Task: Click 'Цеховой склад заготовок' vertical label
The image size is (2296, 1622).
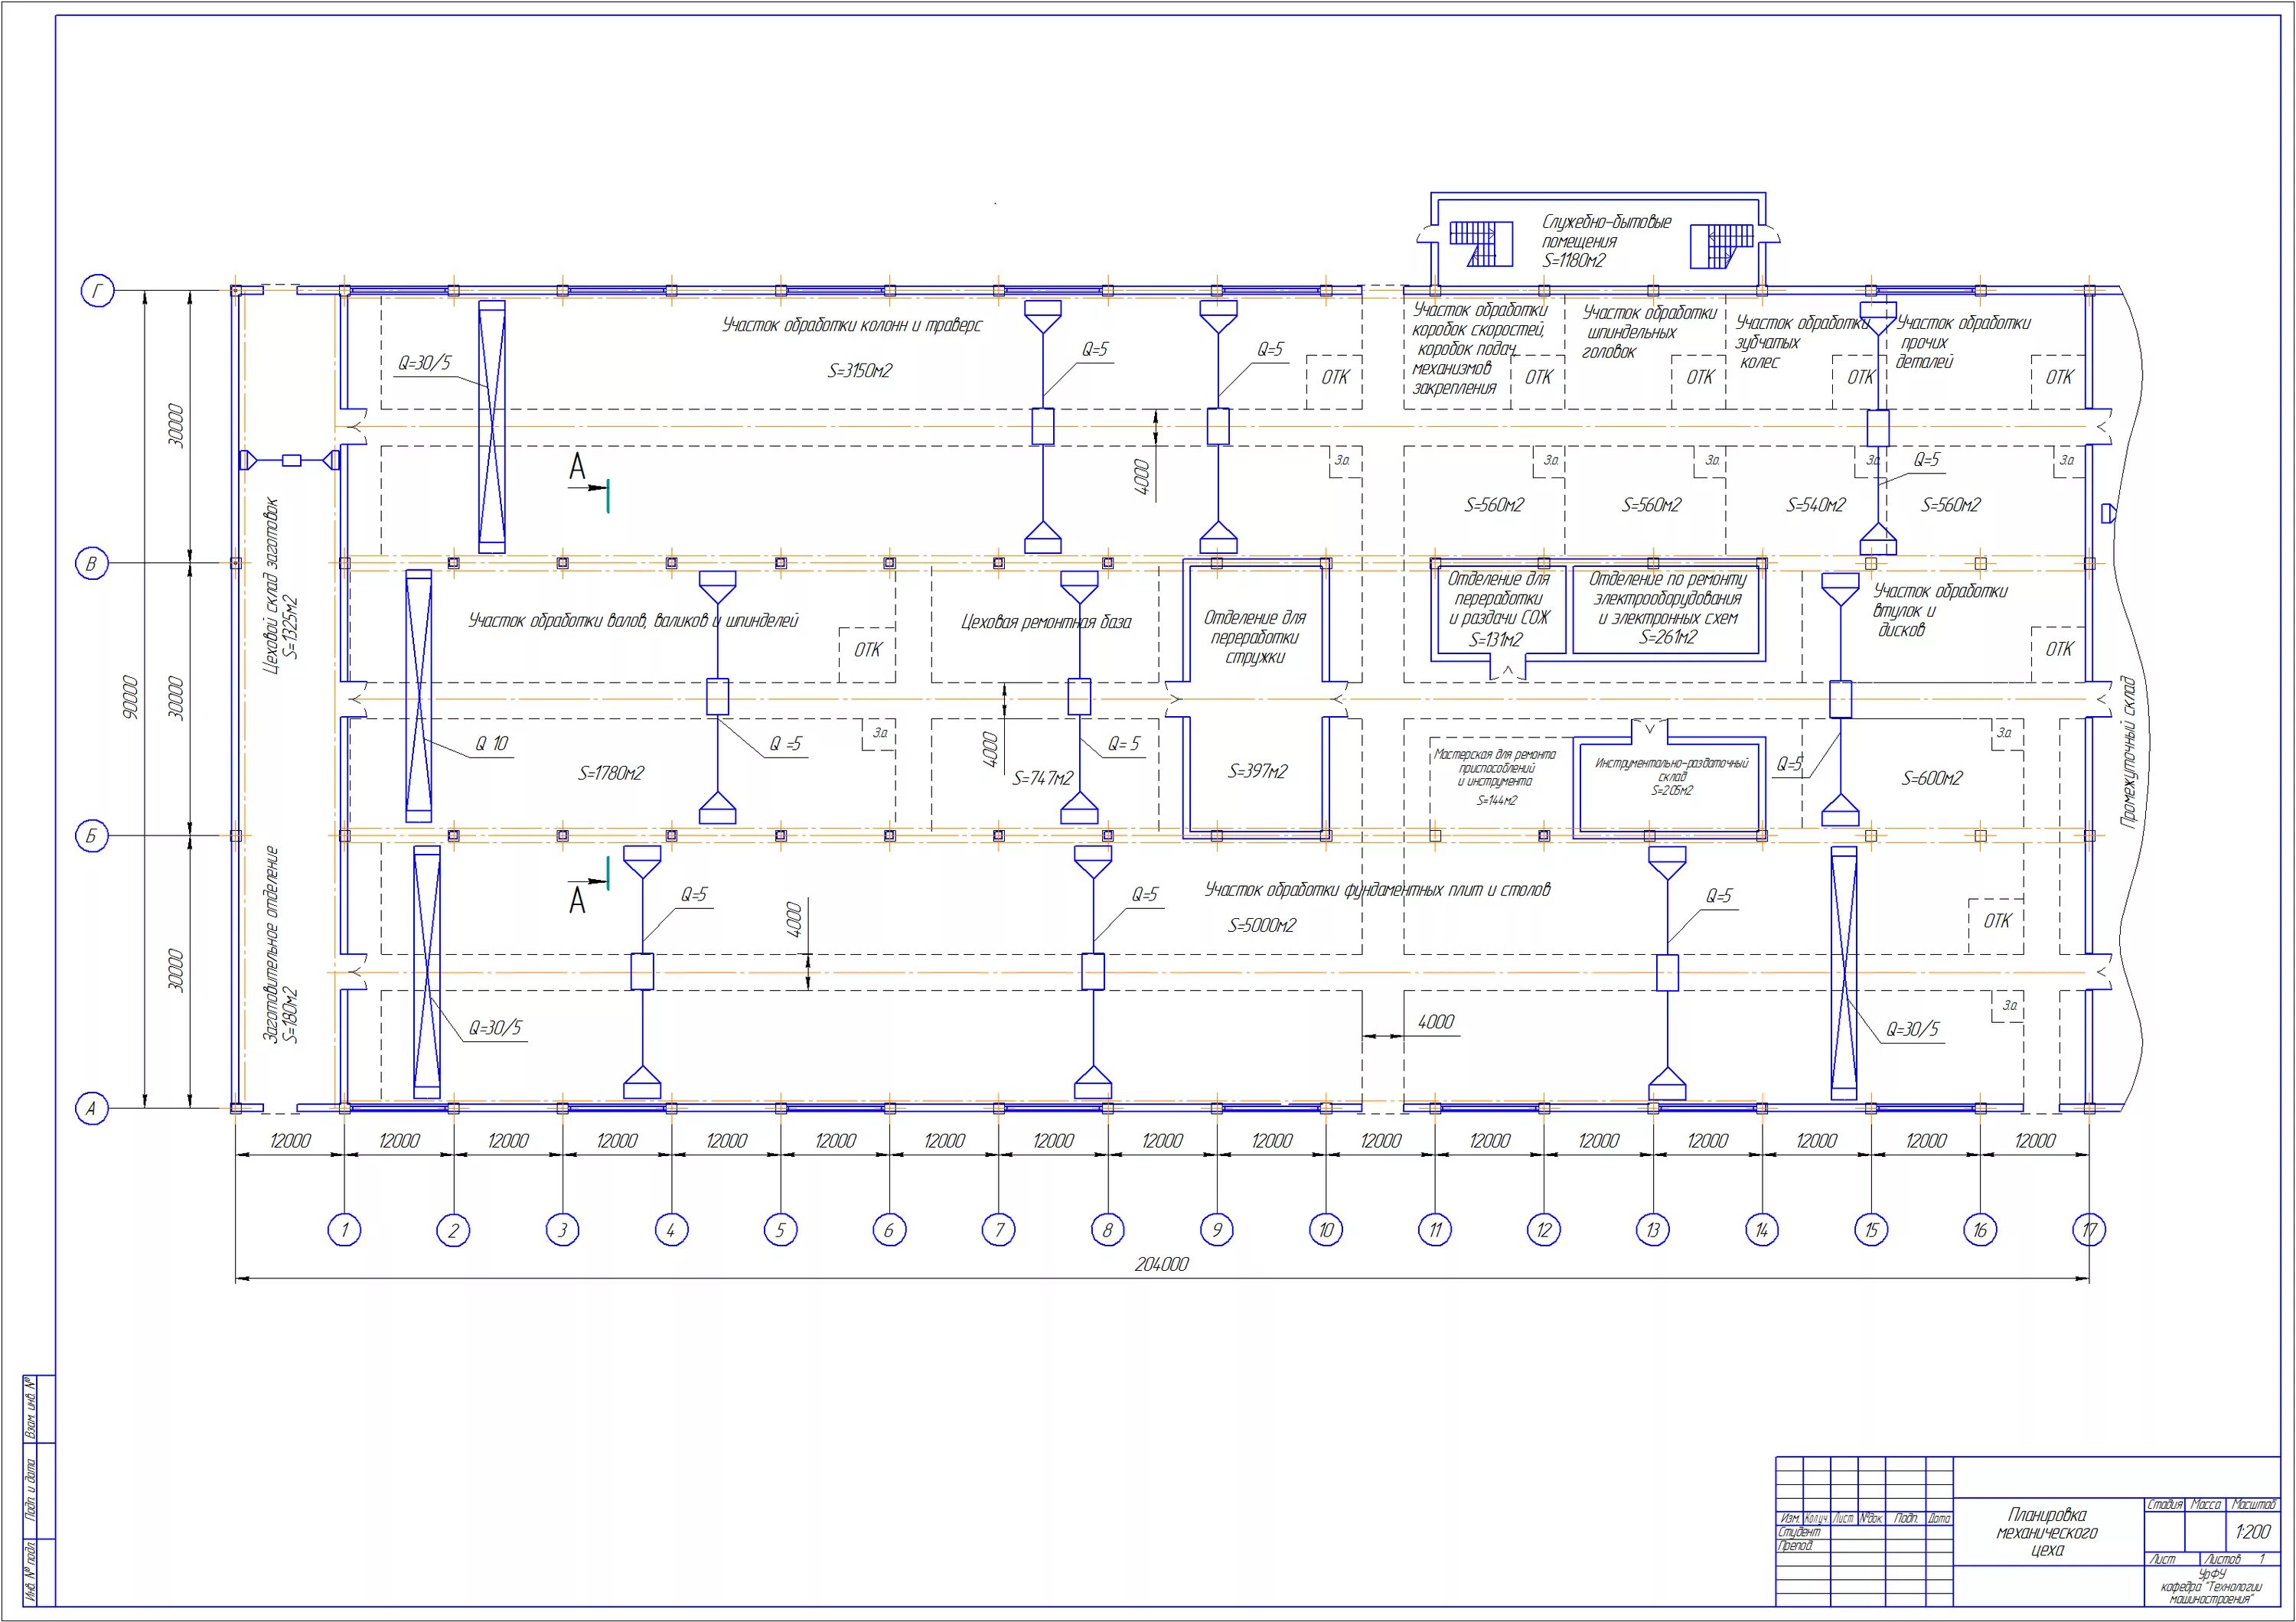Action: pyautogui.click(x=271, y=587)
